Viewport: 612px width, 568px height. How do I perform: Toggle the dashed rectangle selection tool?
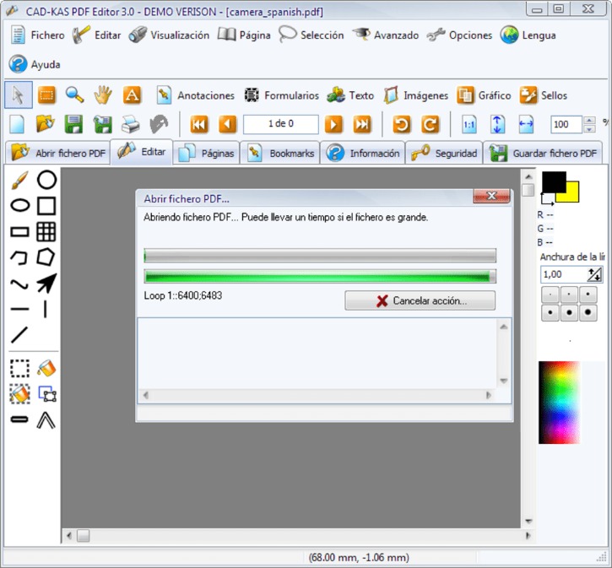click(19, 368)
